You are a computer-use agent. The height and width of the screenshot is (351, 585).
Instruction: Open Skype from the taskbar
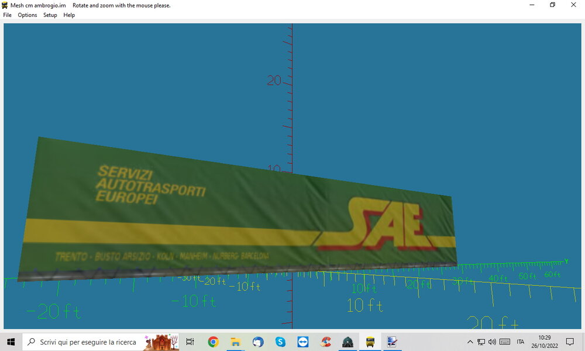point(280,342)
